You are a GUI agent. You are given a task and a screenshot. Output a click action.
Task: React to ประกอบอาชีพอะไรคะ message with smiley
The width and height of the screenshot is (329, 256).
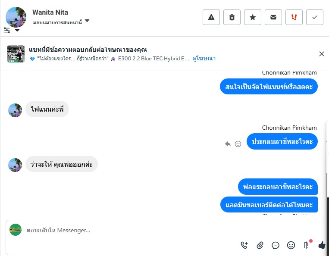[238, 144]
